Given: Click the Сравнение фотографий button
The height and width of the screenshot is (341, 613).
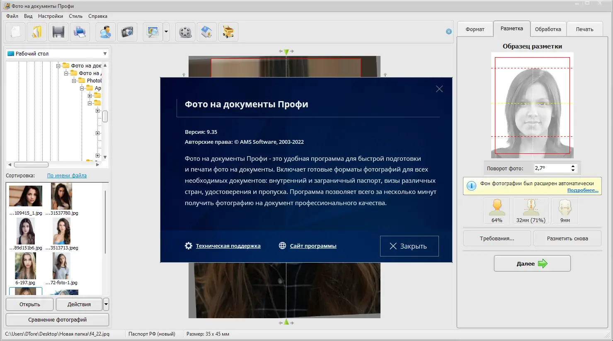Looking at the screenshot, I should 58,319.
